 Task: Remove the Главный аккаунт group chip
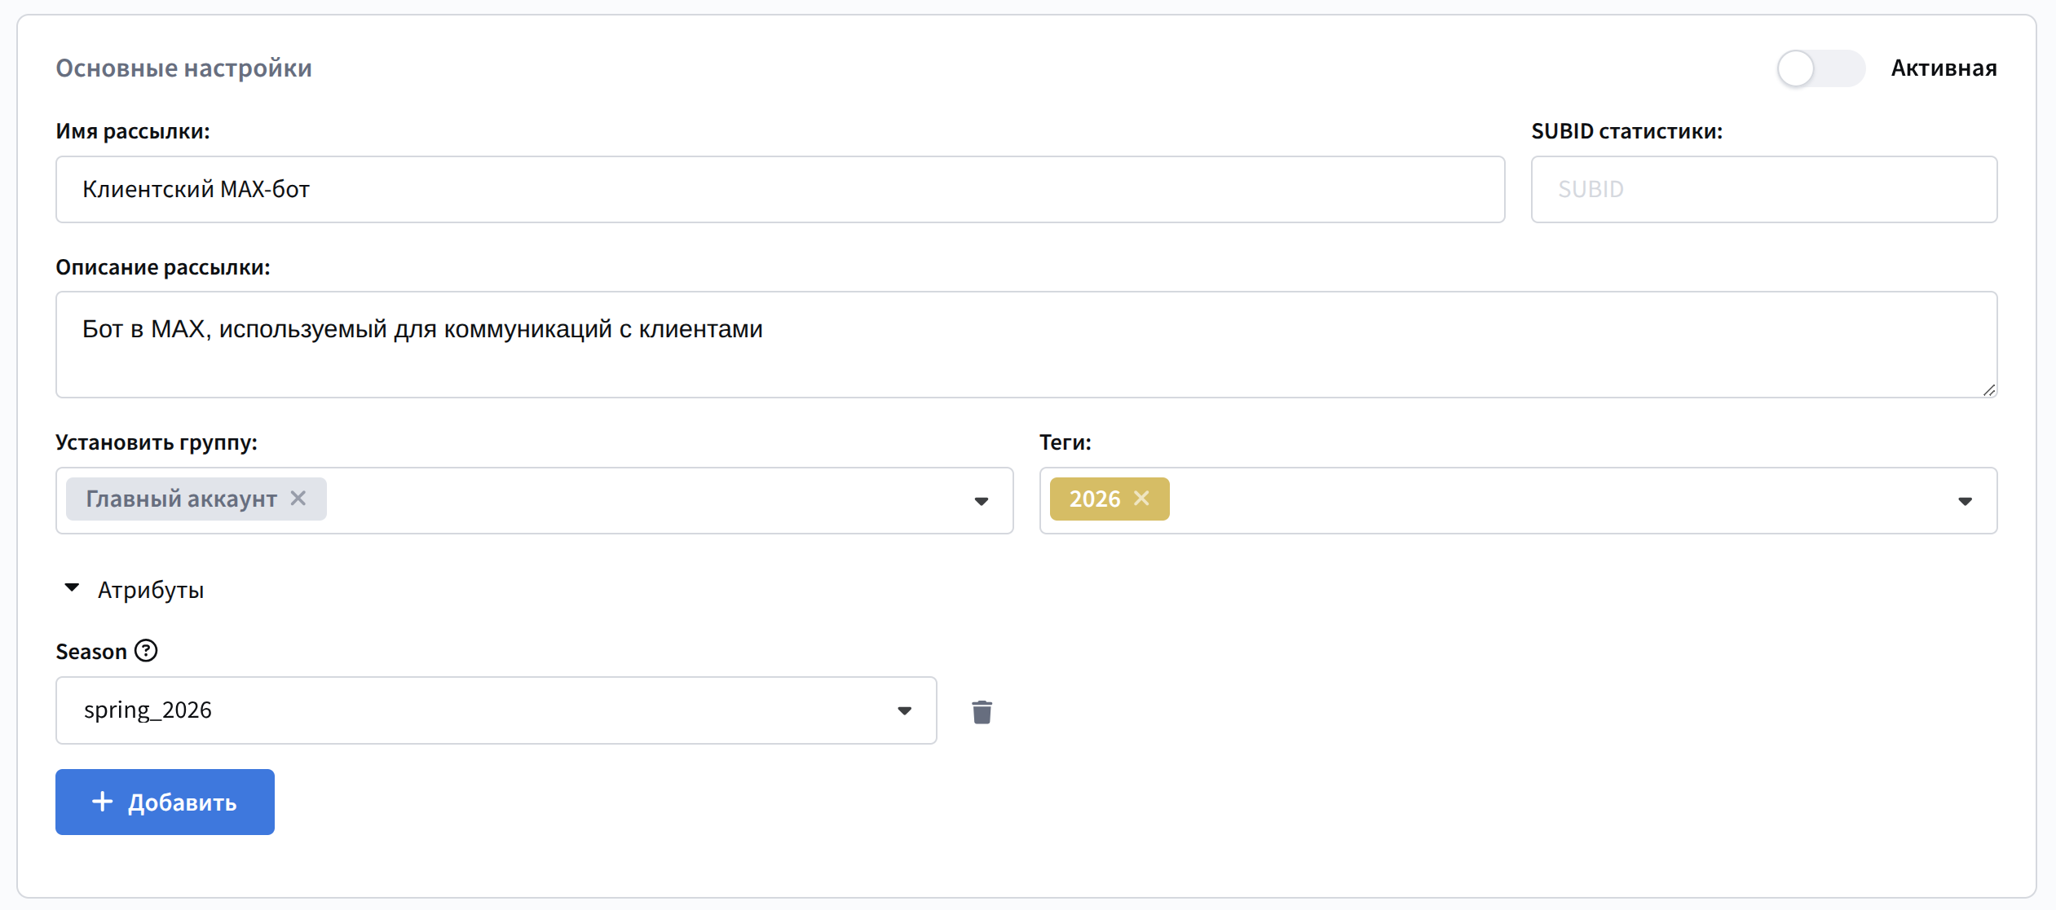coord(299,498)
